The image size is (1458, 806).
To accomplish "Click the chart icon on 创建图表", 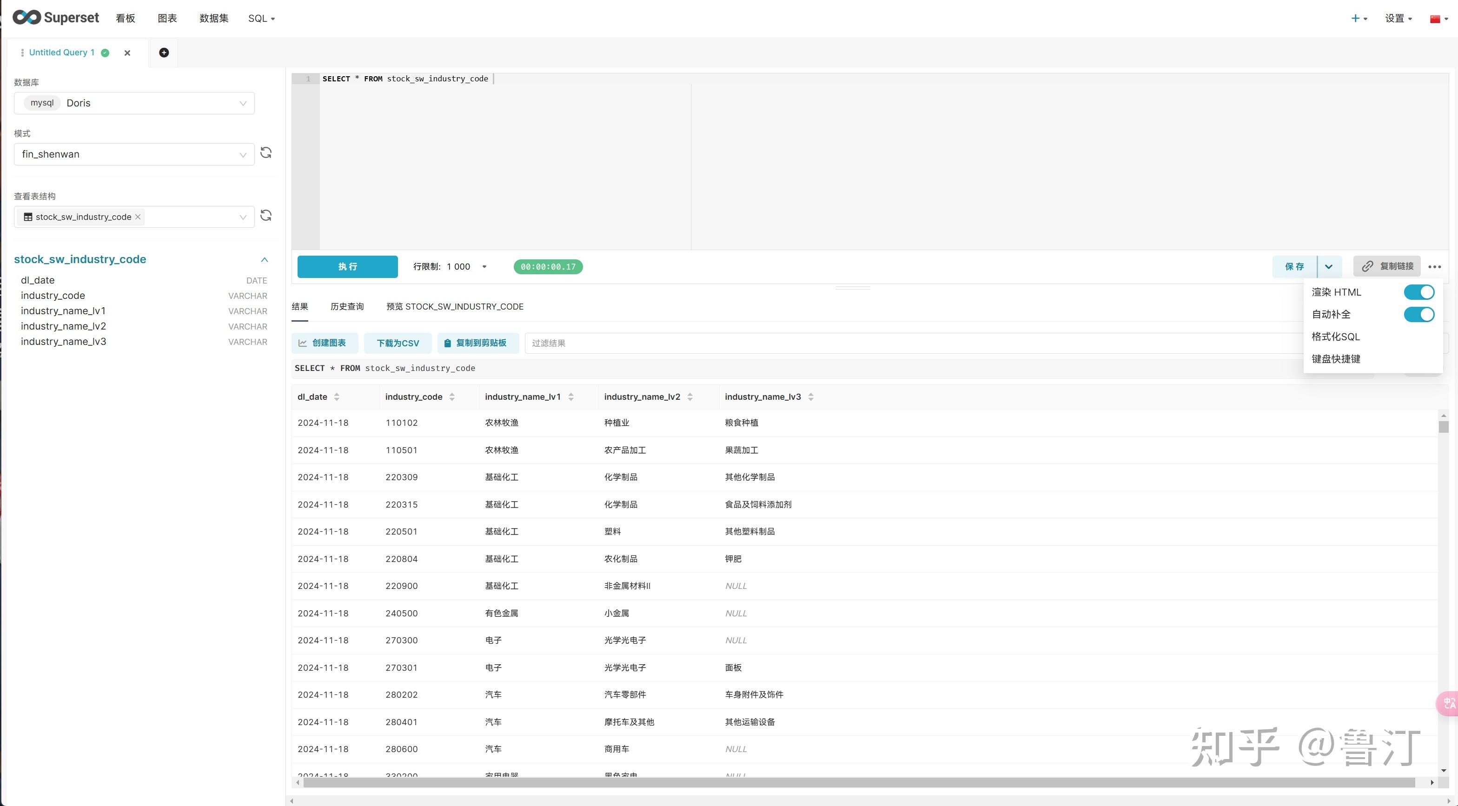I will click(x=304, y=343).
